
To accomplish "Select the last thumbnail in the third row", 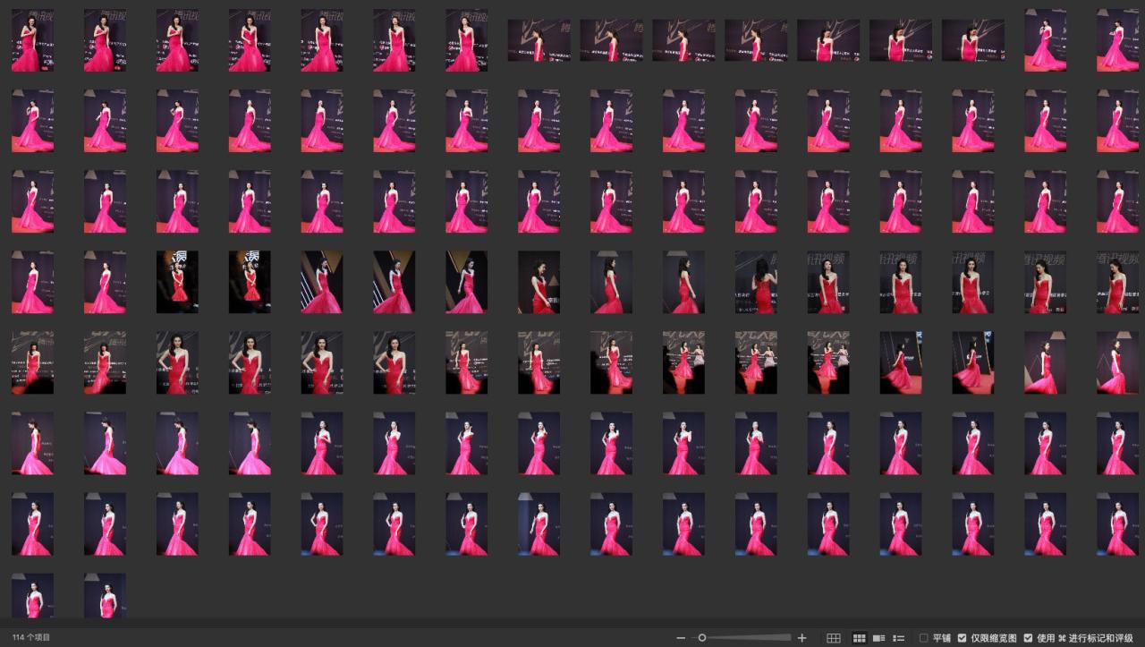I will point(1118,201).
